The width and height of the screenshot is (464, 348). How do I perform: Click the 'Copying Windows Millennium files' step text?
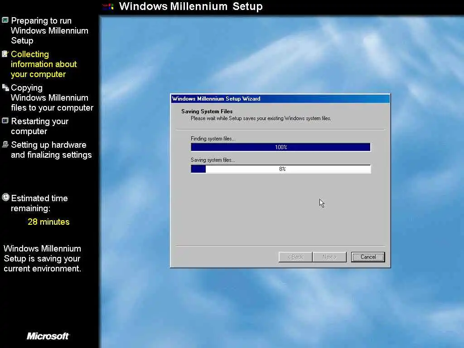click(52, 98)
